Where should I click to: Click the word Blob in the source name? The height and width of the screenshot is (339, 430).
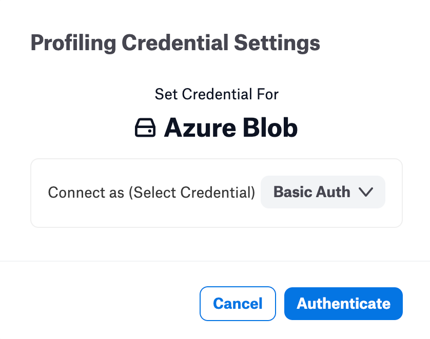(270, 128)
